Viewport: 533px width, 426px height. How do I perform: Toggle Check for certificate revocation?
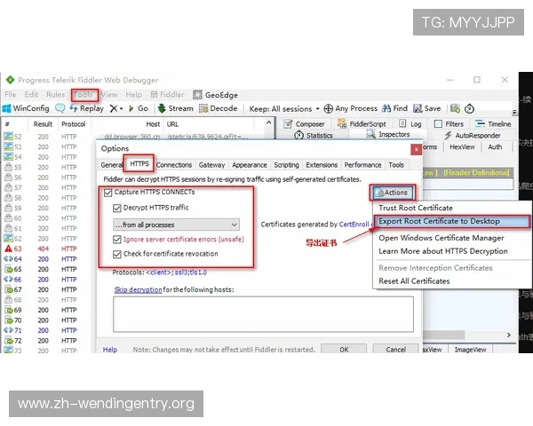point(117,255)
